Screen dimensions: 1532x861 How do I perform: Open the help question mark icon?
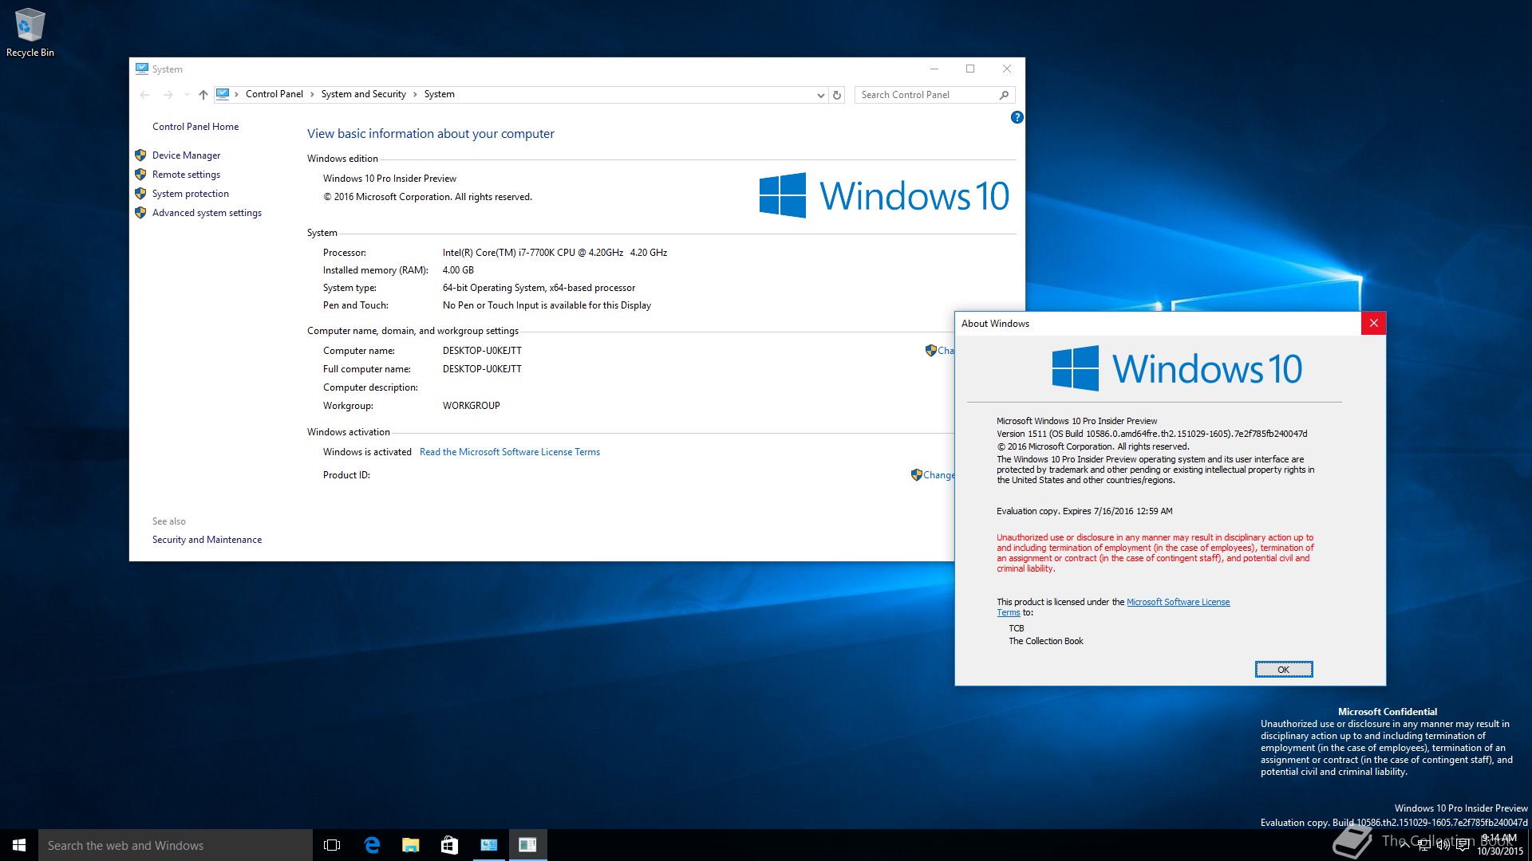[x=1017, y=117]
